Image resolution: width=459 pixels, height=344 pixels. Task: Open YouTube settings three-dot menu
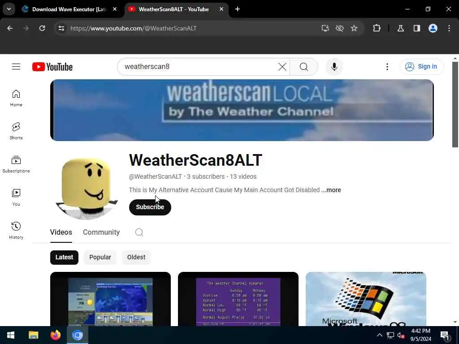click(387, 67)
